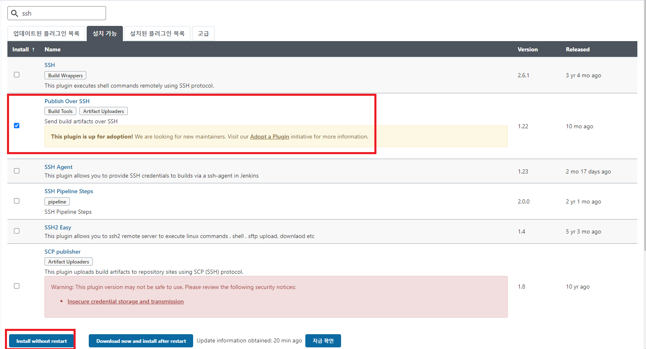Click the 2 yr 1 mo ago cell

583,201
